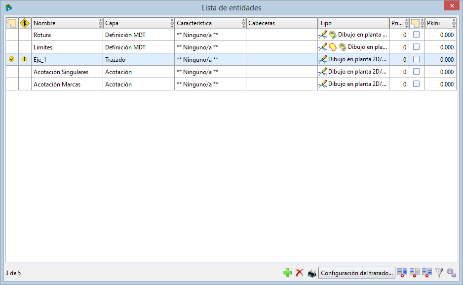This screenshot has height=285, width=463.
Task: Click the 0.000 PkIni value in Eje_1 row
Action: tap(447, 60)
